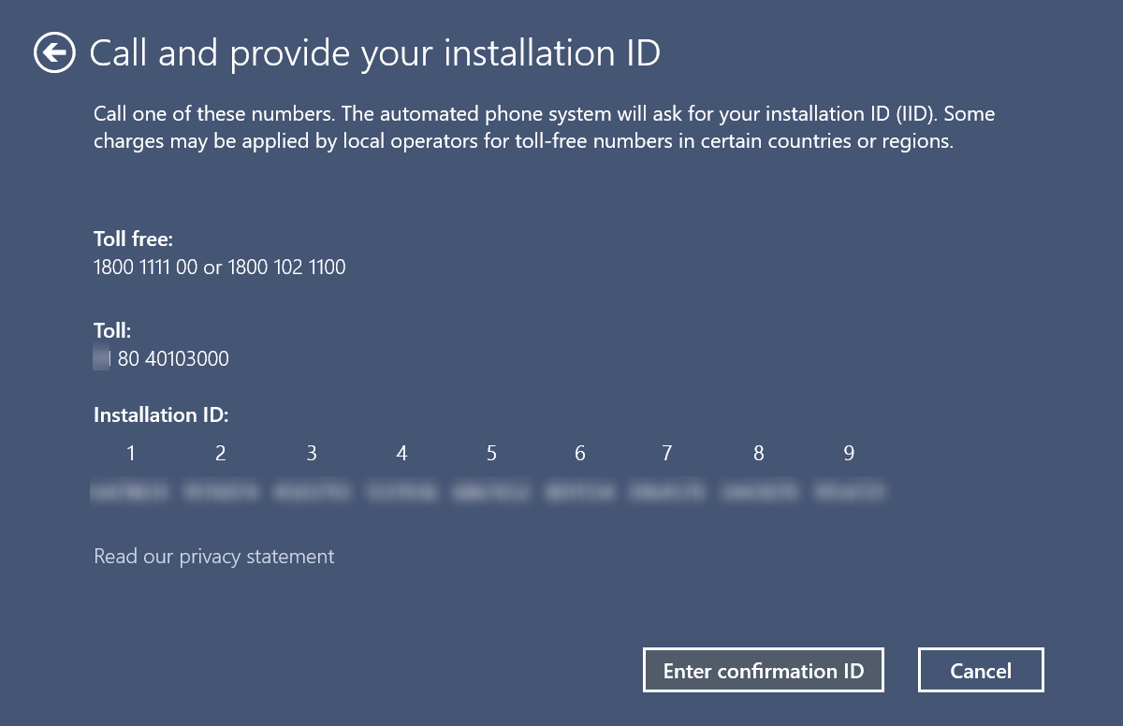Click installation ID column number 9

point(849,454)
